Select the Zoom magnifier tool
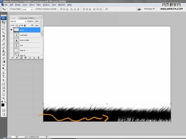 point(3,98)
